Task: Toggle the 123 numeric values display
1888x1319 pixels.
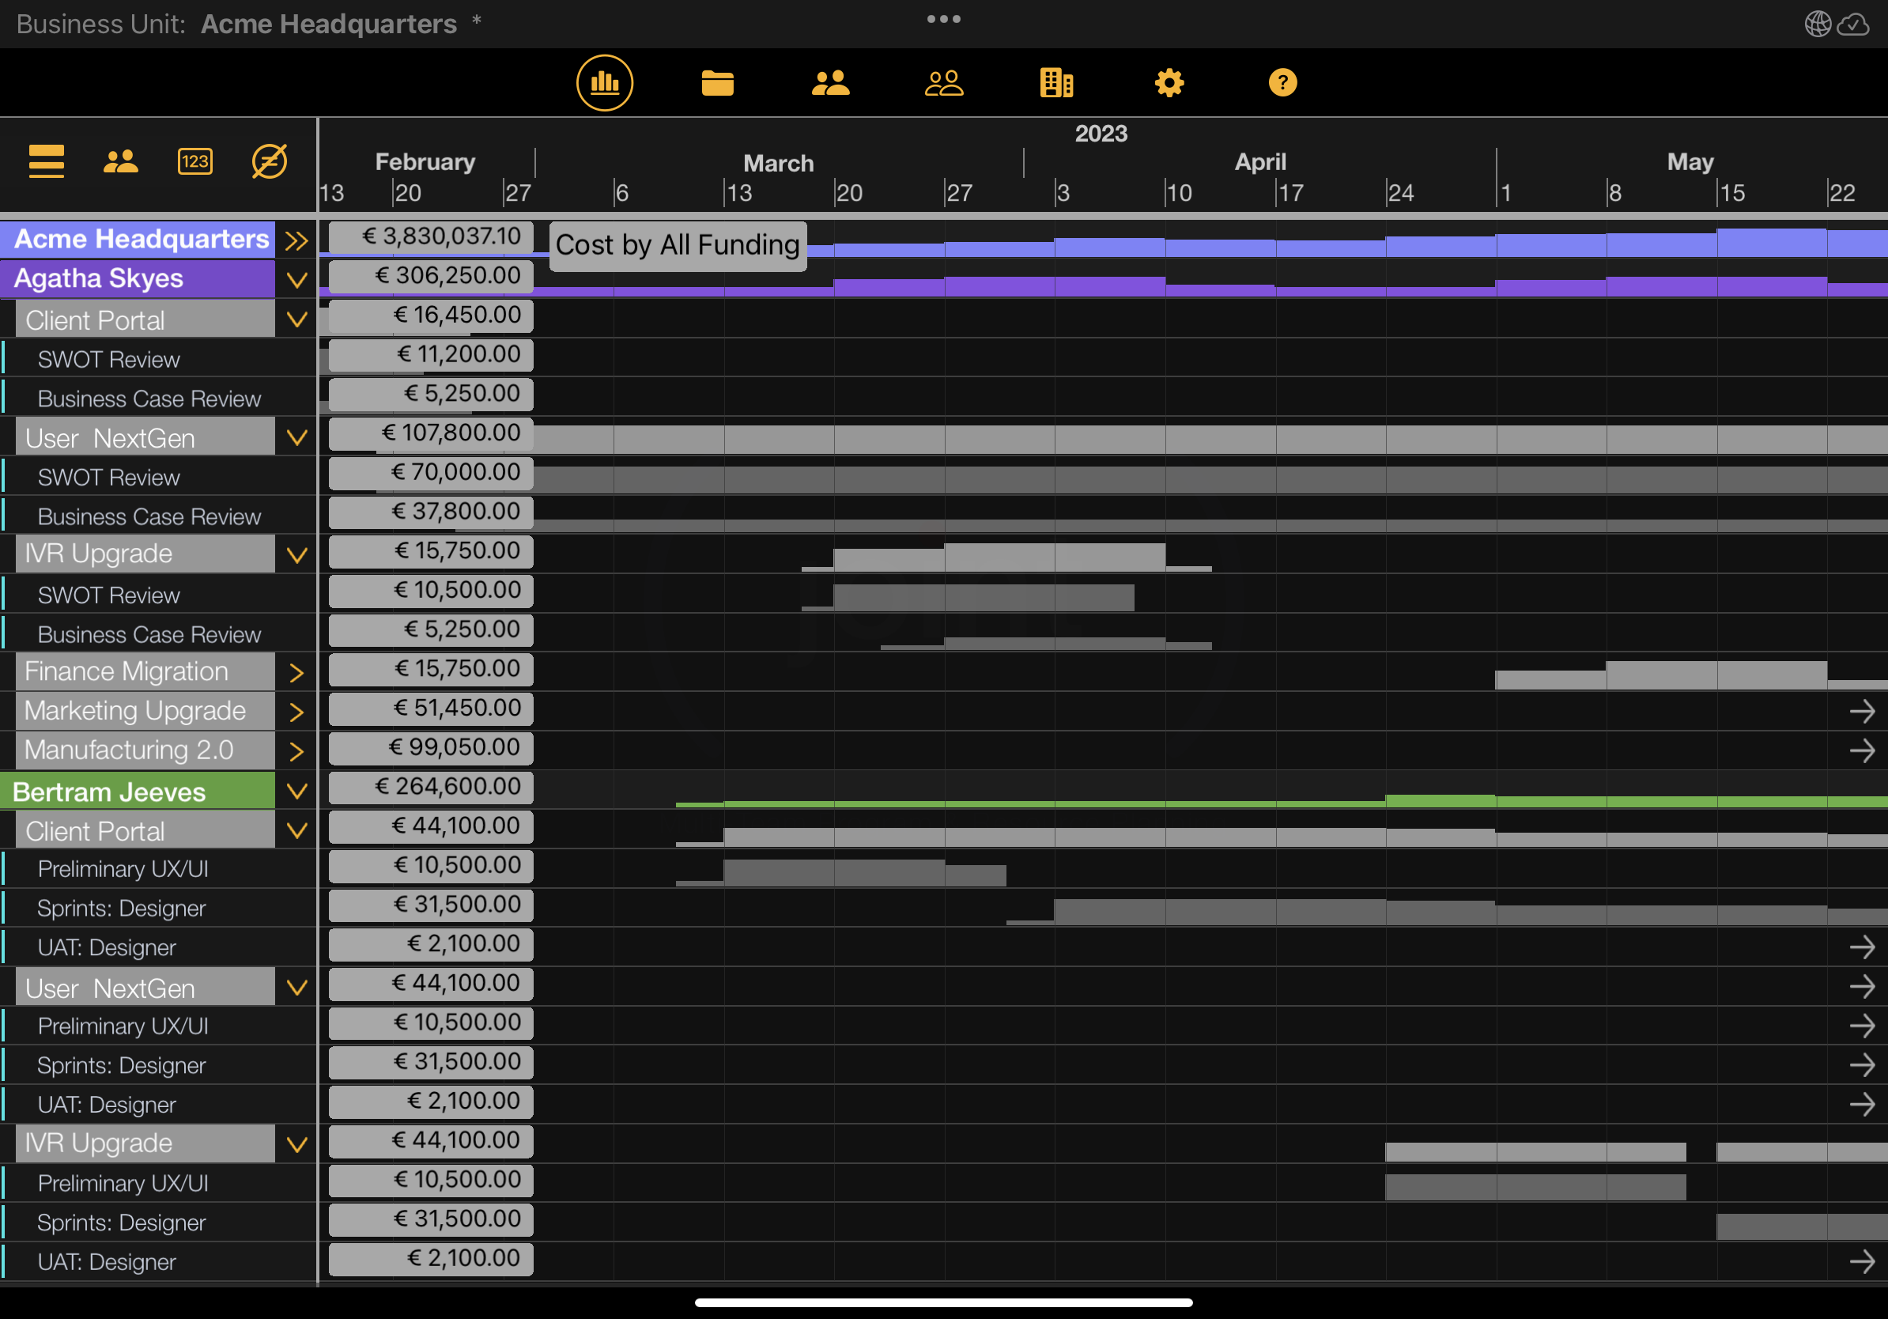Action: tap(194, 161)
